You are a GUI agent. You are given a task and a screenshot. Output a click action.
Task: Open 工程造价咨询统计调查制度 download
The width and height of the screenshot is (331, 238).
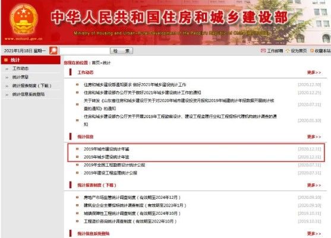tap(130, 221)
